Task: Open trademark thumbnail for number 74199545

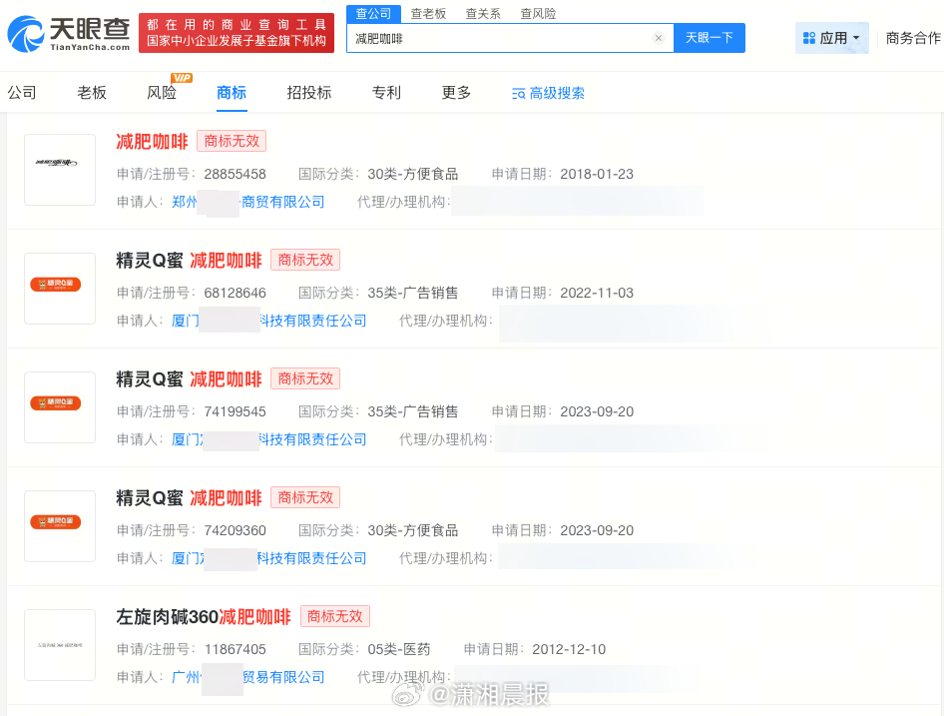Action: [60, 406]
